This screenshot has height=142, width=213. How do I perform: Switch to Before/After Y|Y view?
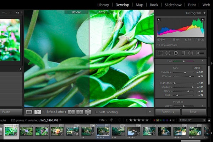[x=38, y=112]
